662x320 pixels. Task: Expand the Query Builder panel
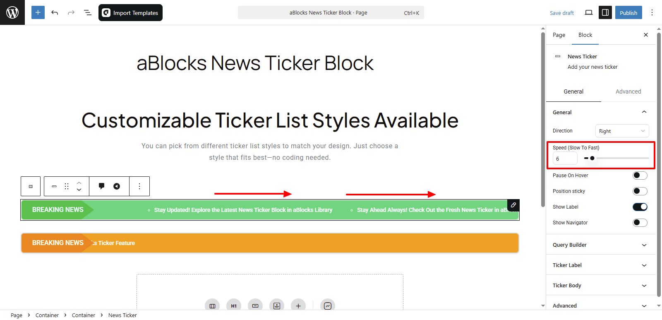click(x=601, y=245)
